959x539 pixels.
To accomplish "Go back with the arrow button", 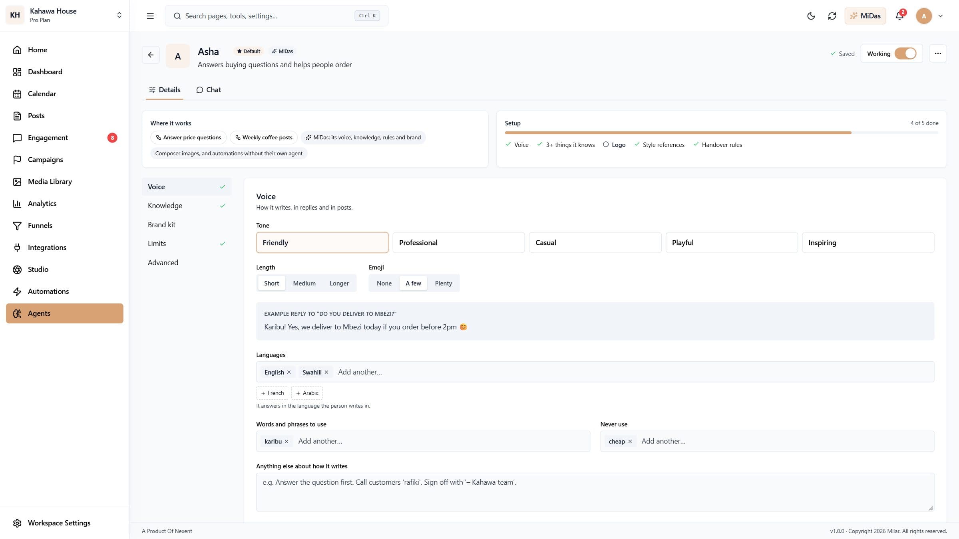I will 151,55.
